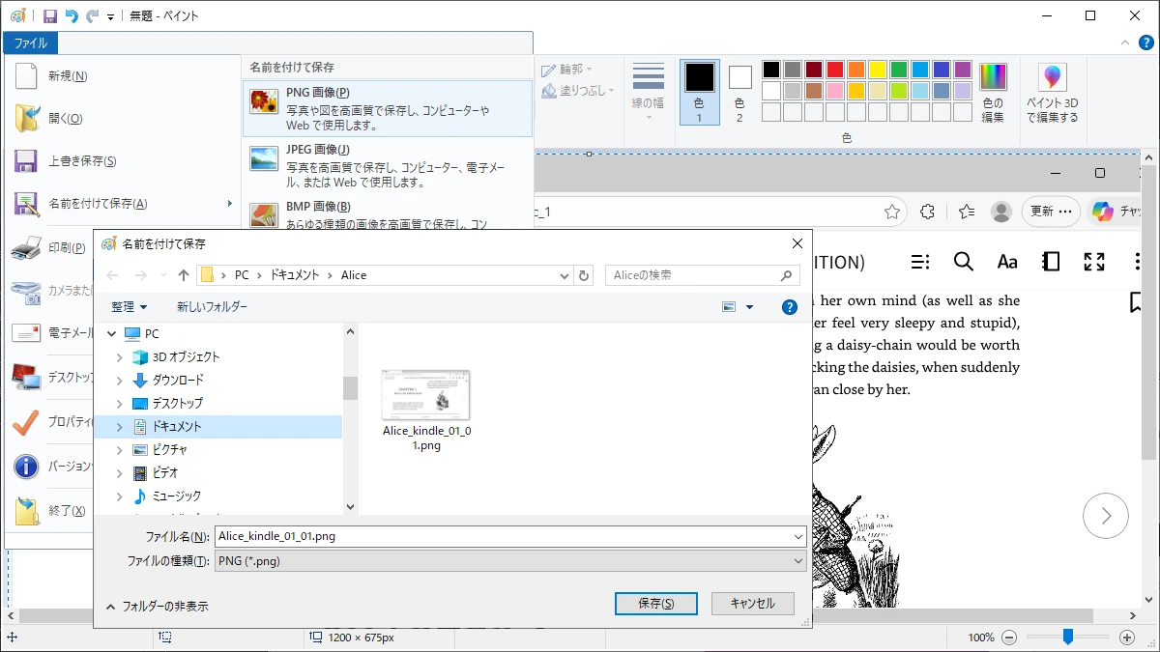Image resolution: width=1160 pixels, height=652 pixels.
Task: Expand the ダウンロード tree node
Action: 119,381
